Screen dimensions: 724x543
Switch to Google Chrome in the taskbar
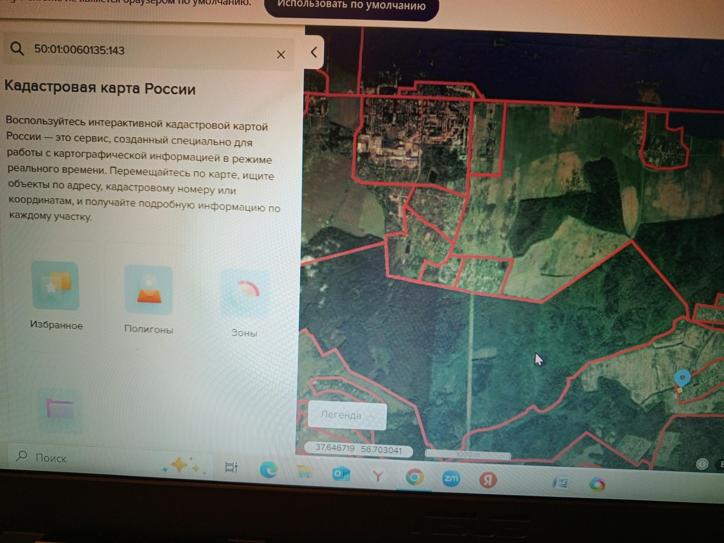point(415,477)
